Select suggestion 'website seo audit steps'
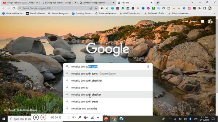Screen dimensions: 218x122 coord(108,102)
